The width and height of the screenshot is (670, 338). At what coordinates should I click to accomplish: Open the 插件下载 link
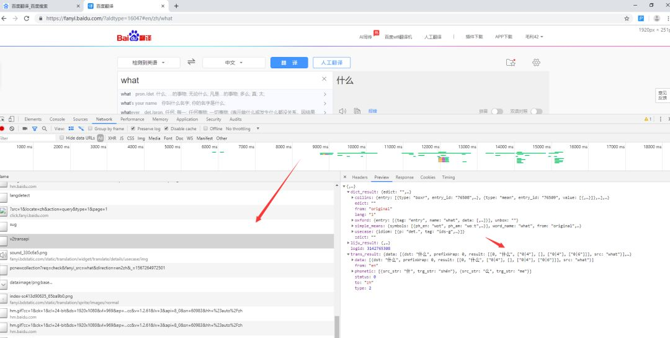click(474, 37)
